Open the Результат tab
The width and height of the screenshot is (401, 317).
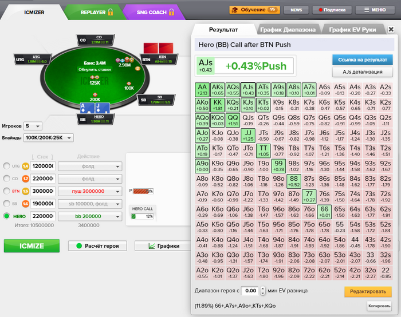coord(223,30)
